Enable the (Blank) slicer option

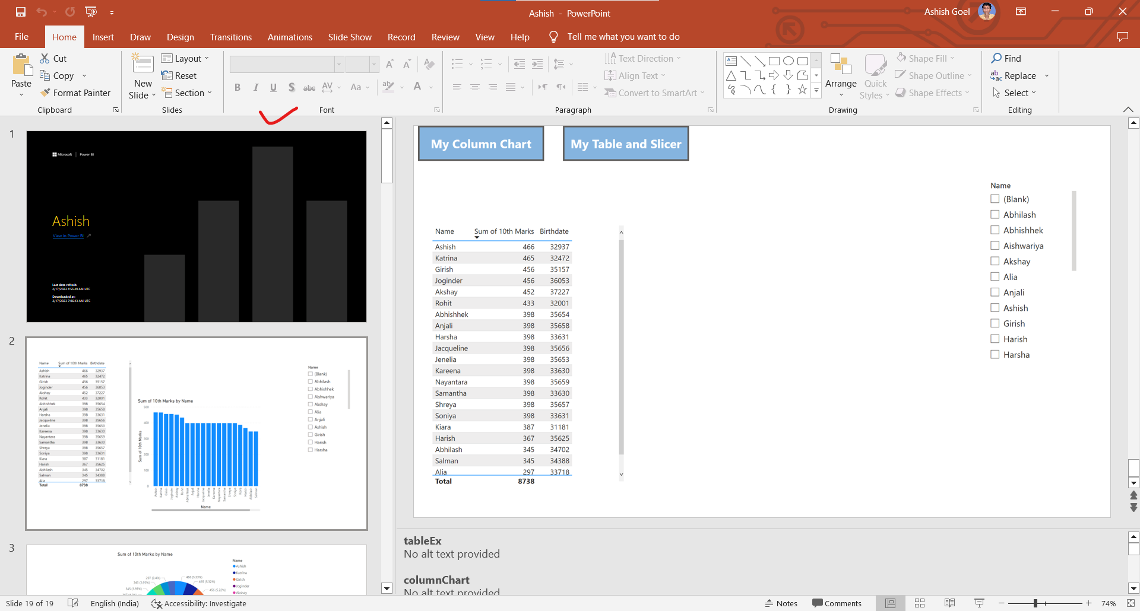pos(995,199)
